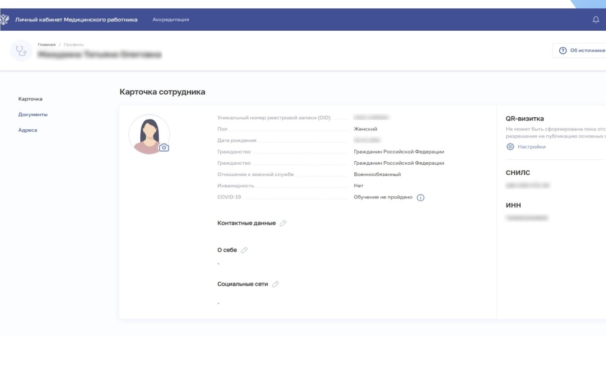Click the Главная breadcrumb link
This screenshot has height=368, width=606.
(x=46, y=44)
